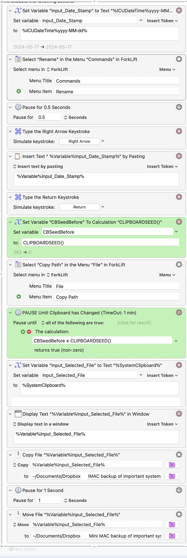The width and height of the screenshot is (187, 558).
Task: Open gear menu for Set Variable CBSeedBefore action
Action: [x=179, y=222]
